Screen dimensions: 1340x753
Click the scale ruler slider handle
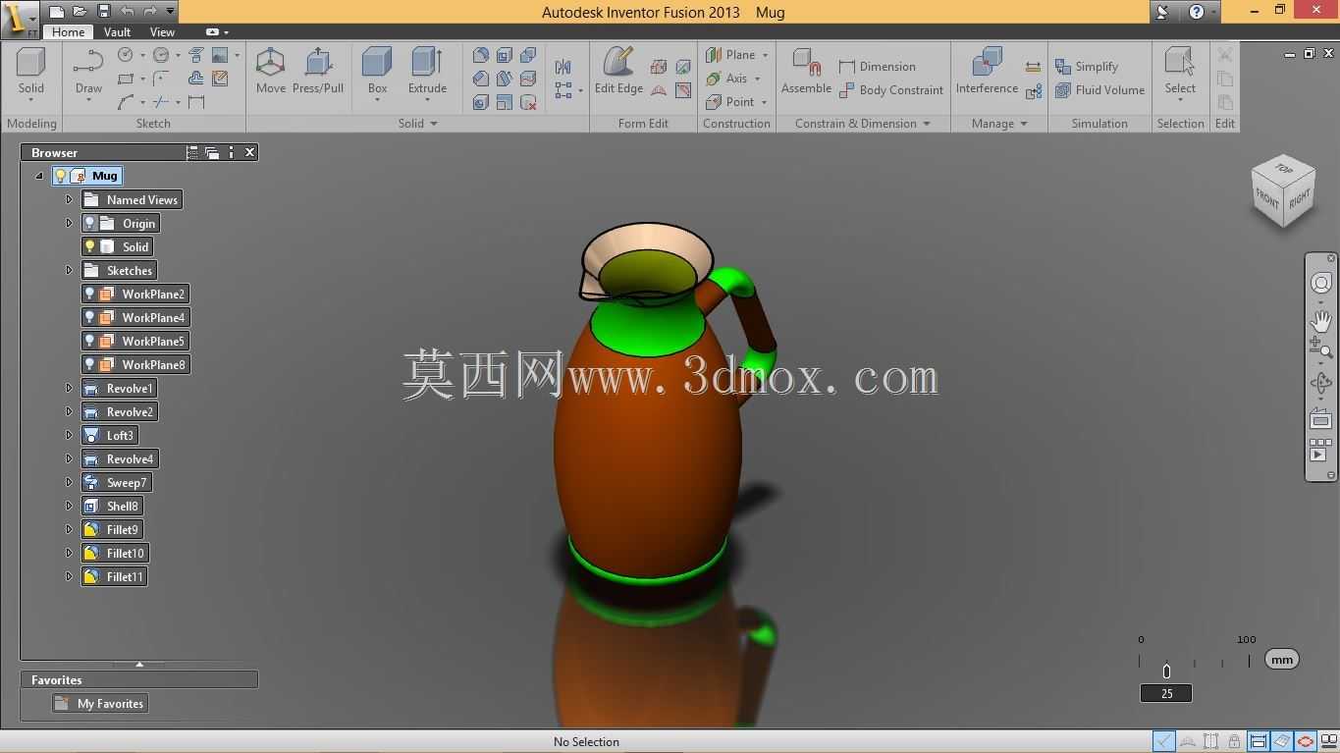[x=1166, y=672]
